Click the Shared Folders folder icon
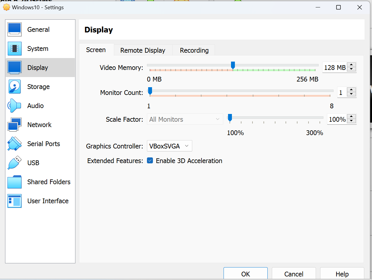 pyautogui.click(x=14, y=182)
